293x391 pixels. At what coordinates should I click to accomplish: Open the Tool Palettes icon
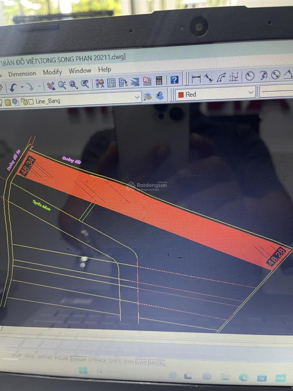click(x=123, y=83)
